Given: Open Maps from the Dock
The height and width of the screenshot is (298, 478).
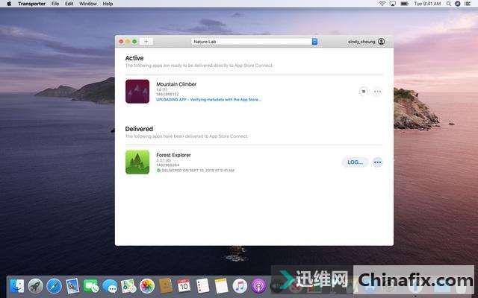Looking at the screenshot, I should (128, 286).
